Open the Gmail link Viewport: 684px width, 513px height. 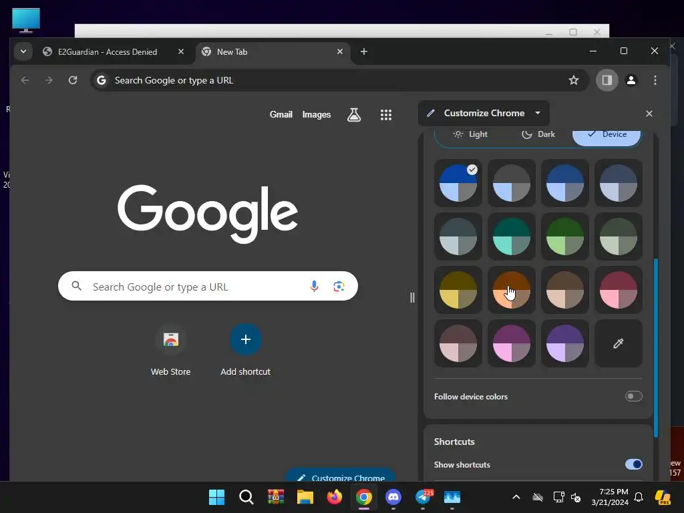click(x=281, y=115)
